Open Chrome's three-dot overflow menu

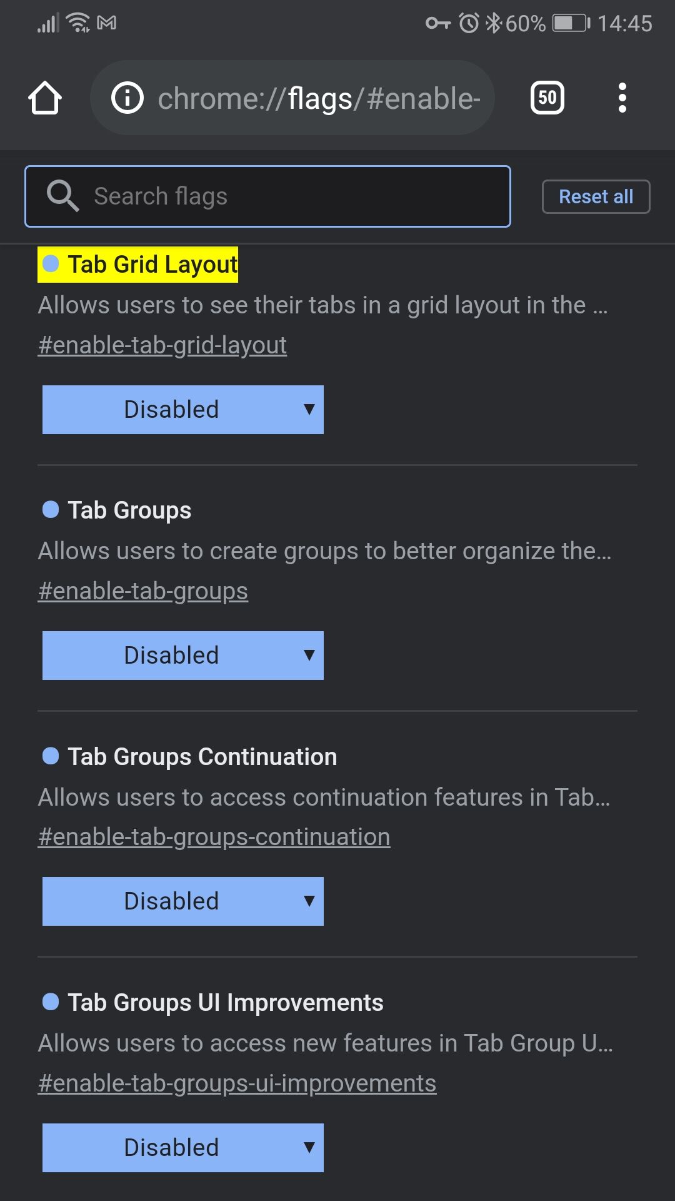tap(622, 98)
